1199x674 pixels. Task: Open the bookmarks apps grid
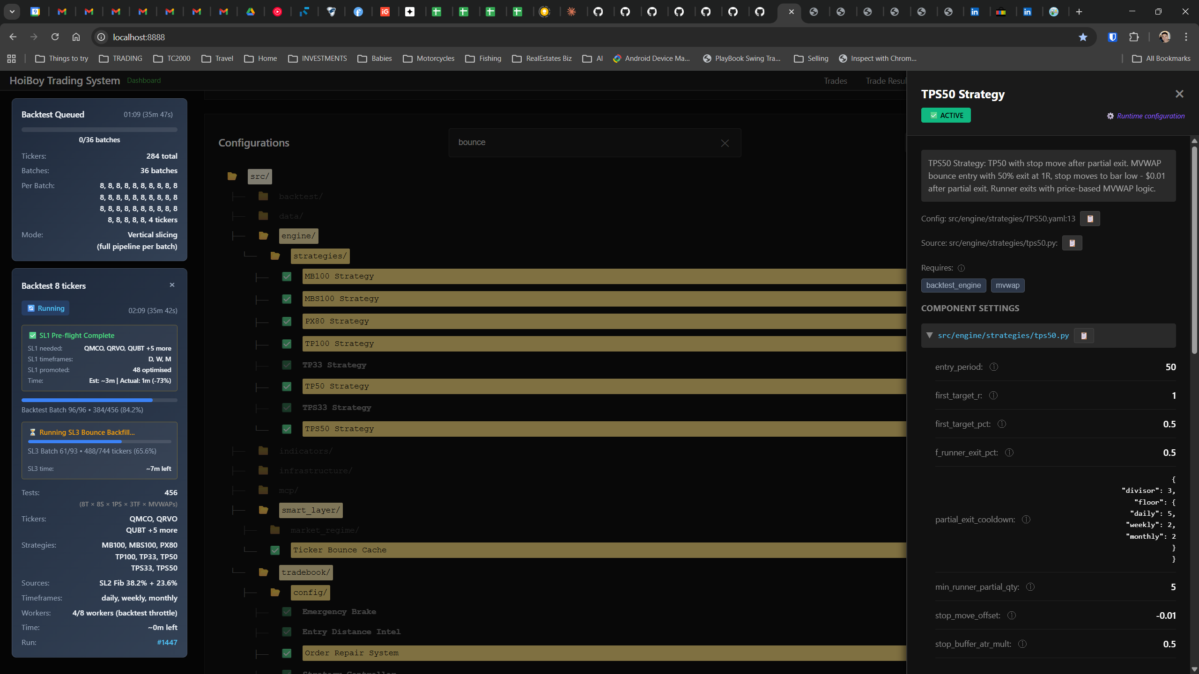12,59
